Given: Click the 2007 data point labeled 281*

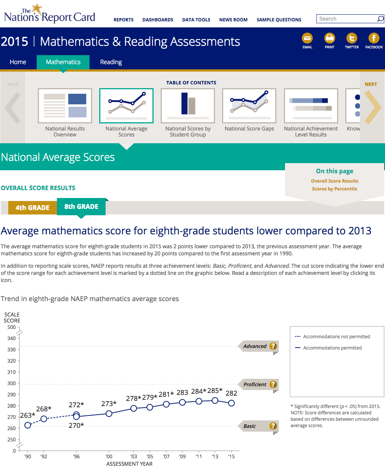Looking at the screenshot, I should tap(166, 404).
